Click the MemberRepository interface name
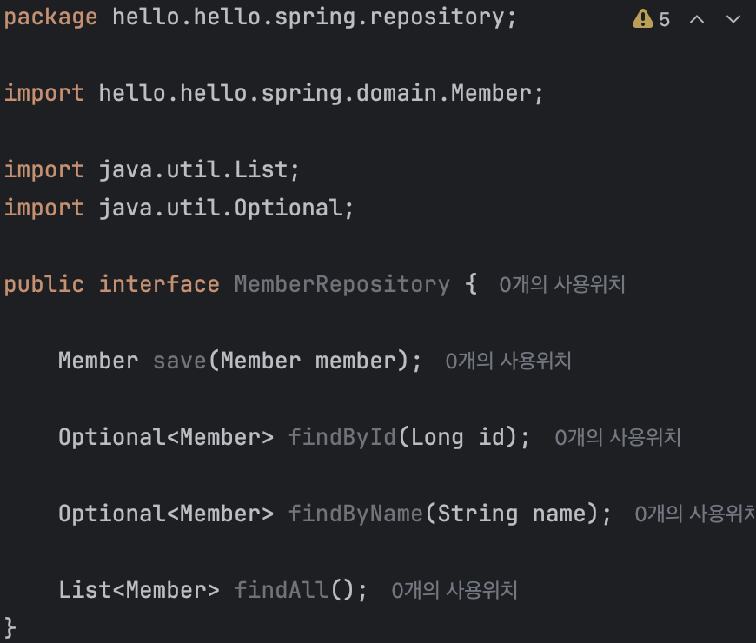Screen dimensions: 756x643 tap(342, 284)
